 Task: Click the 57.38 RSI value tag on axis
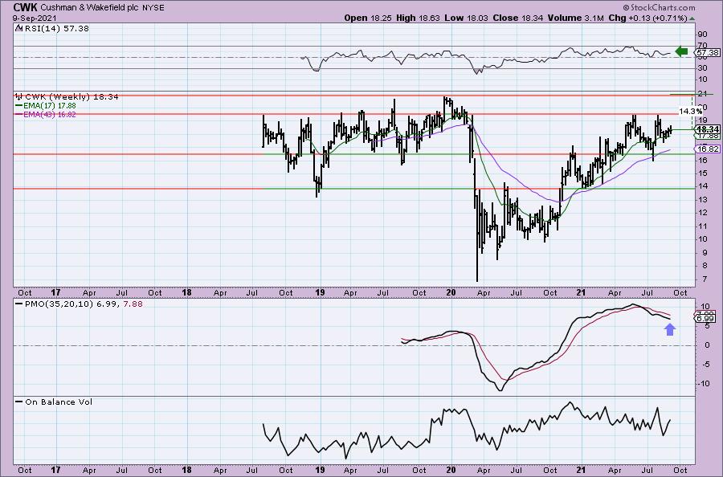[x=708, y=53]
